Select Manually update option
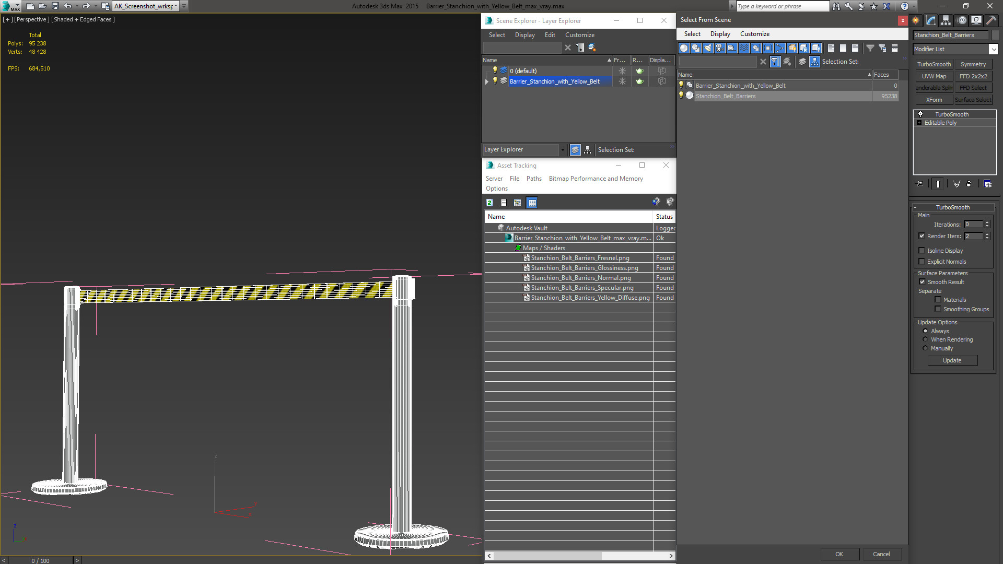Viewport: 1003px width, 564px height. click(925, 348)
